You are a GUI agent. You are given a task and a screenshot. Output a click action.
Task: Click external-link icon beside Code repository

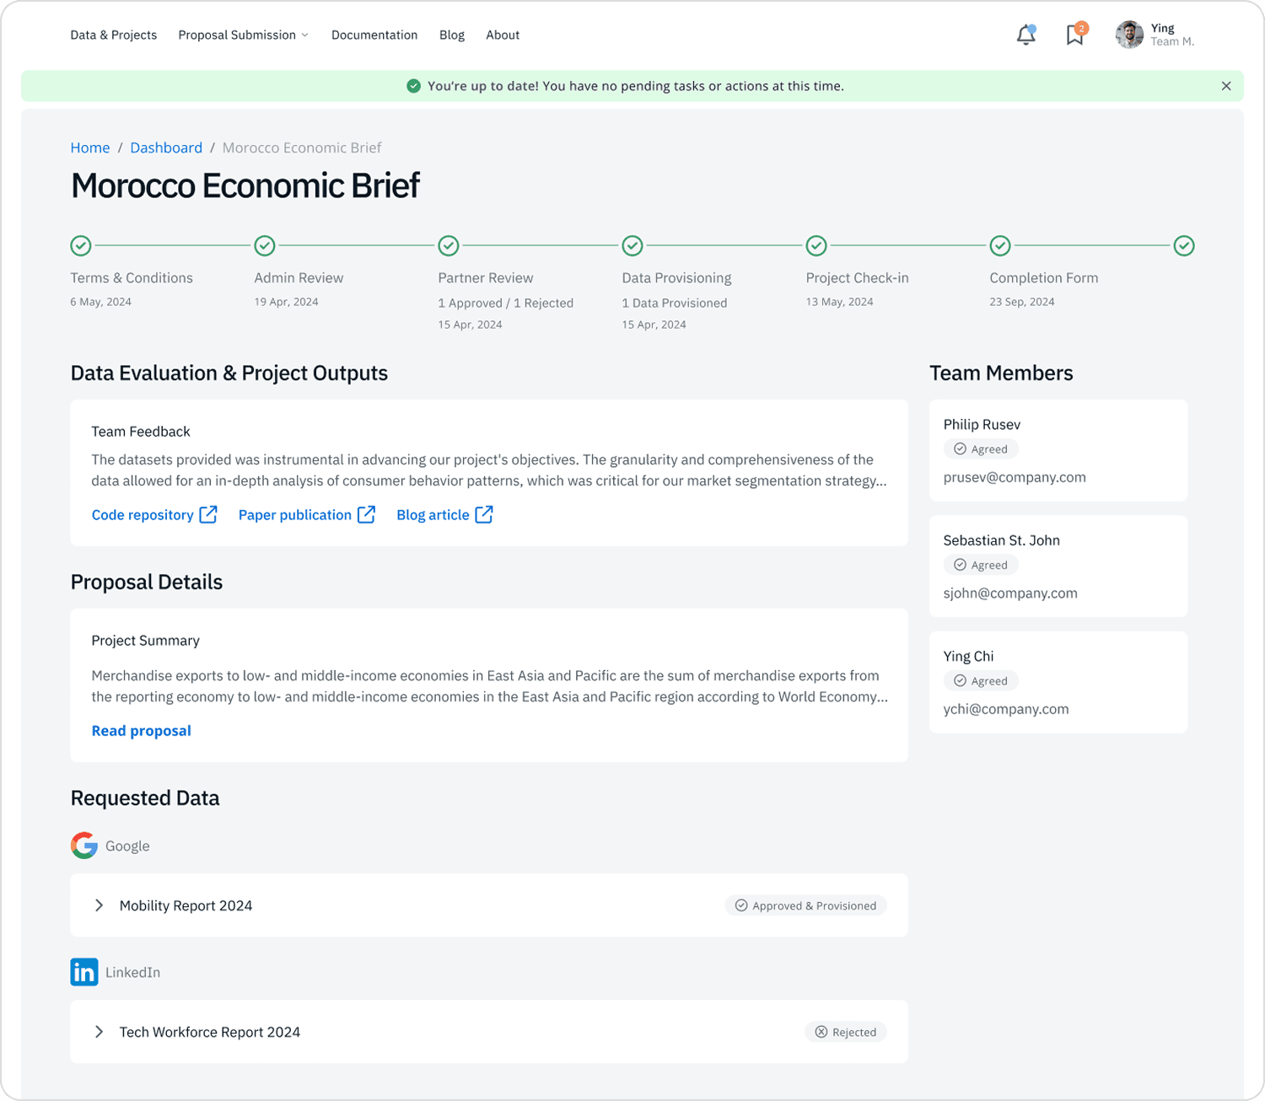[208, 514]
